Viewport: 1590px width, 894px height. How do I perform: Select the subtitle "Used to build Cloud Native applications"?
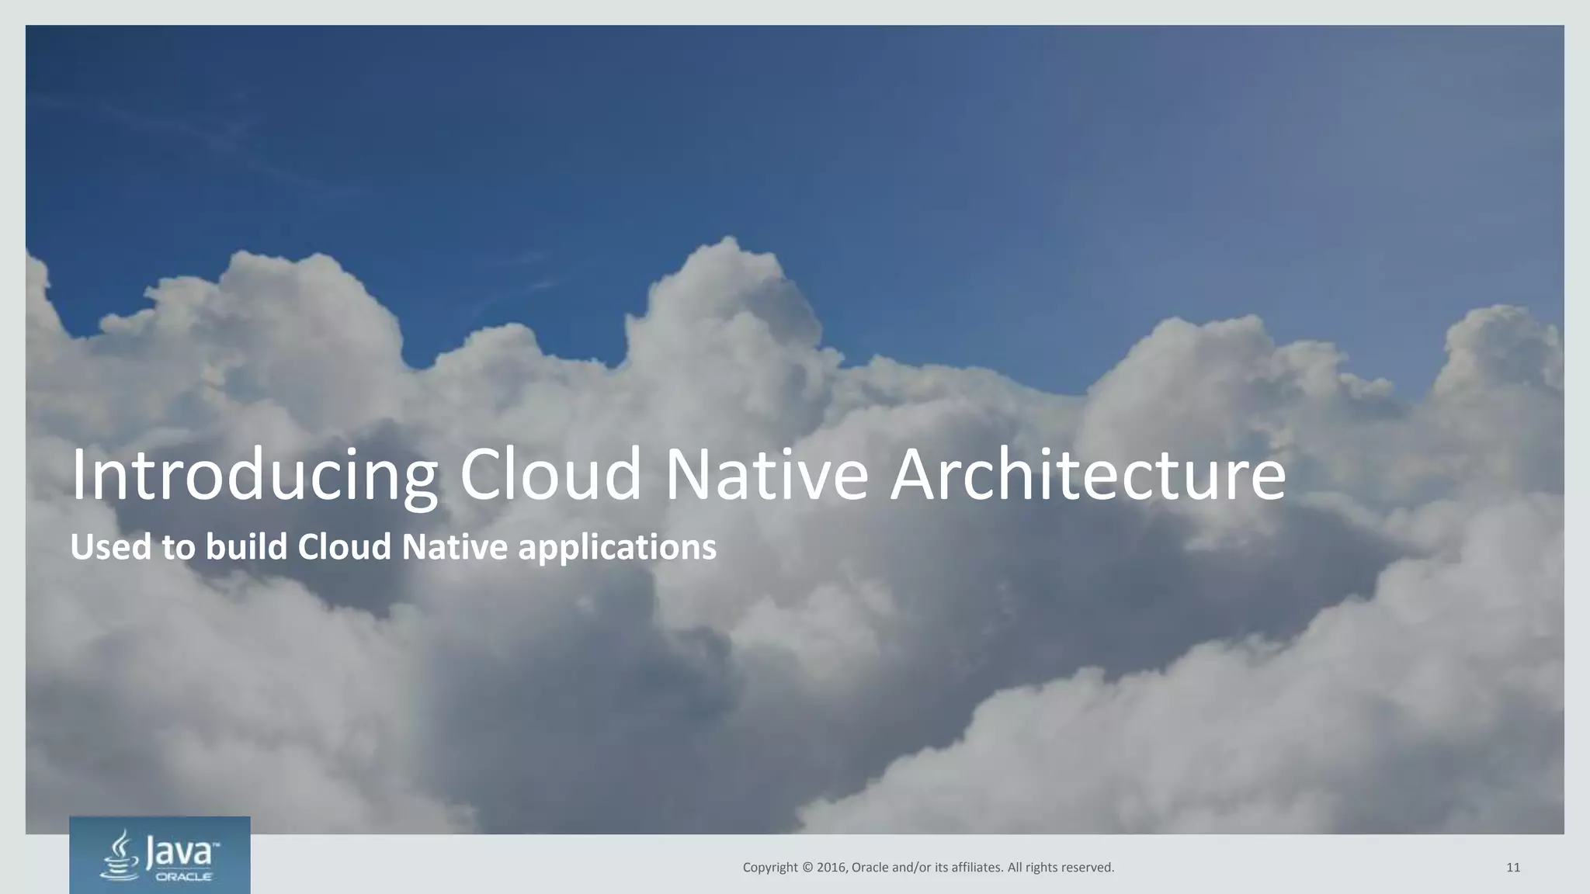click(393, 547)
